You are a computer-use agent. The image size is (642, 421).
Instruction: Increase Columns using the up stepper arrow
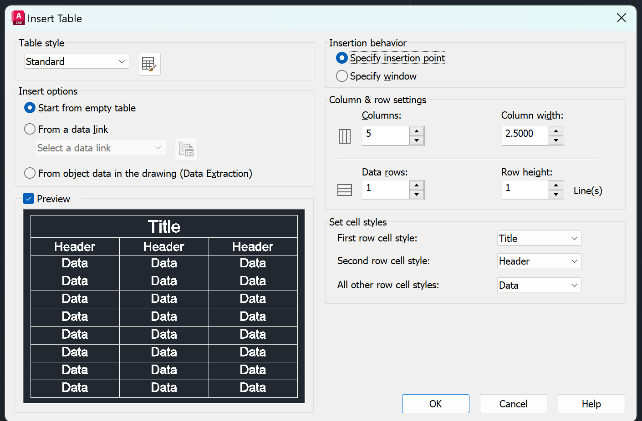[x=416, y=132]
